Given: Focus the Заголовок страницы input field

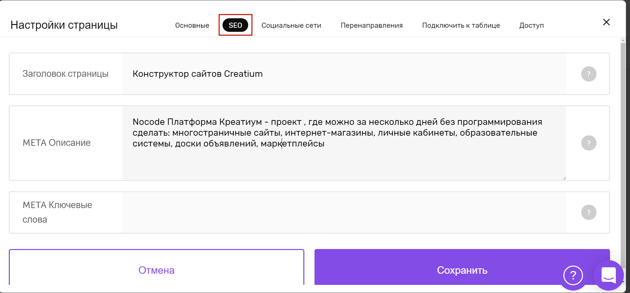Looking at the screenshot, I should [x=344, y=74].
